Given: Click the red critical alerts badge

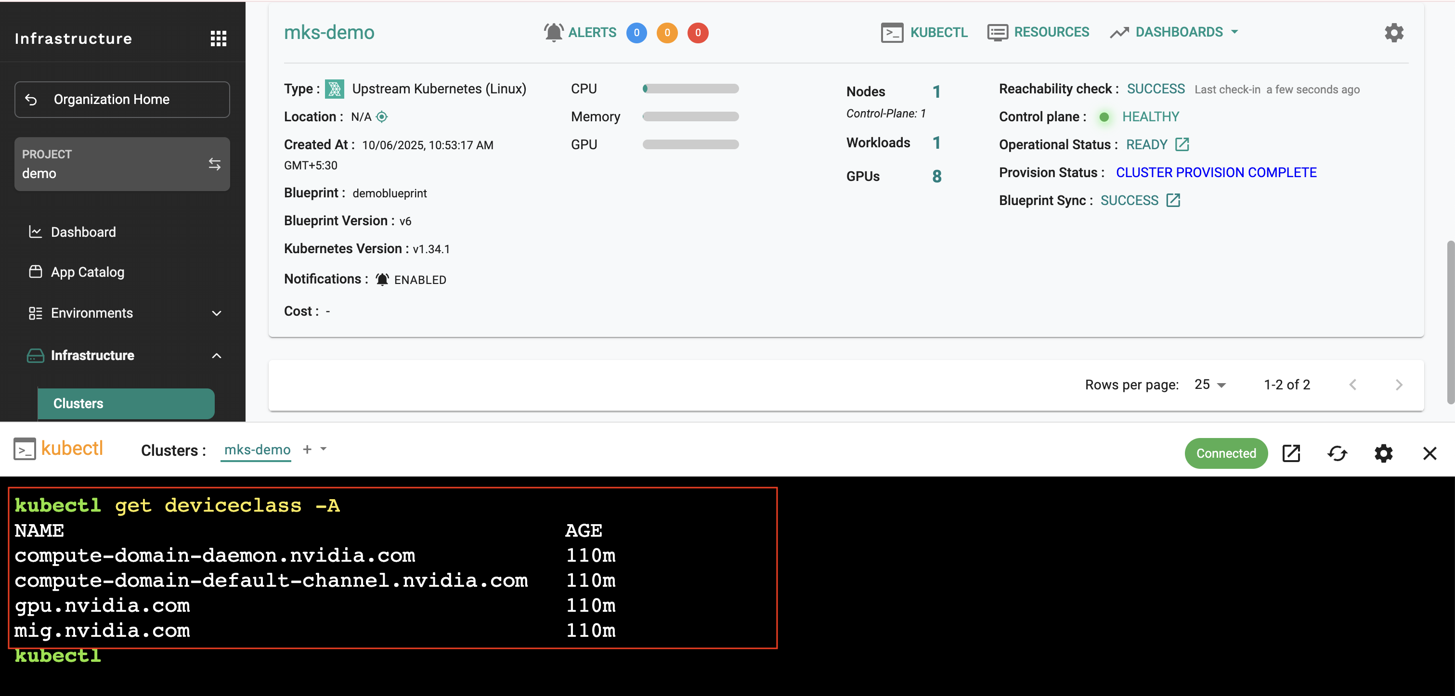Looking at the screenshot, I should [698, 33].
